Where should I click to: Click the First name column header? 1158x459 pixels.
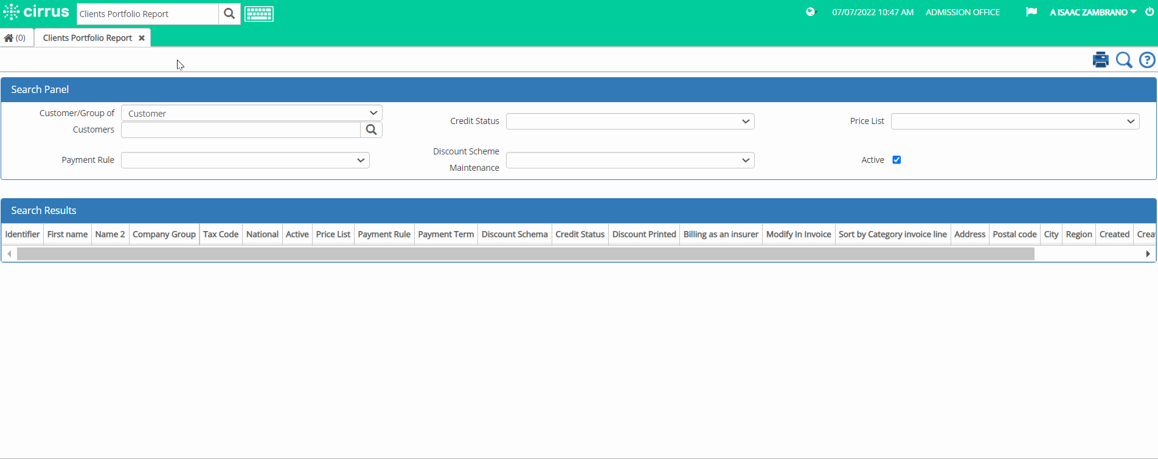click(68, 234)
